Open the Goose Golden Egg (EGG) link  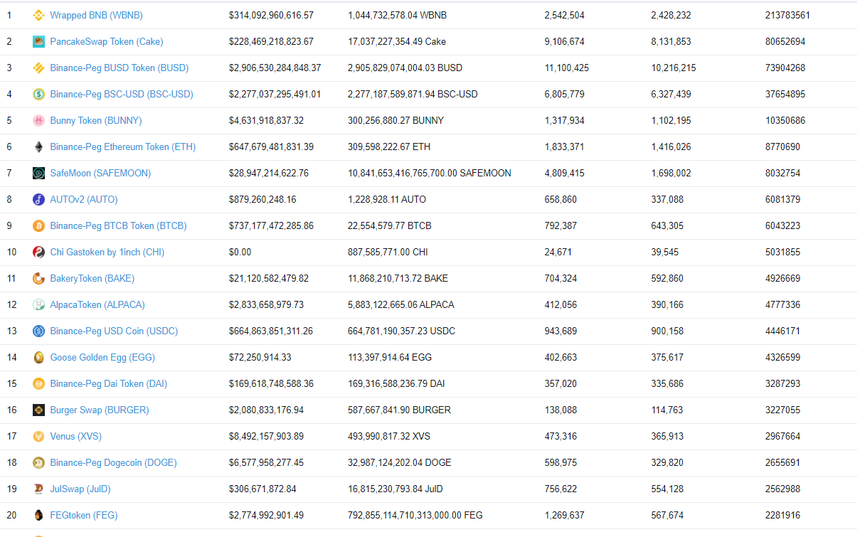pos(102,357)
